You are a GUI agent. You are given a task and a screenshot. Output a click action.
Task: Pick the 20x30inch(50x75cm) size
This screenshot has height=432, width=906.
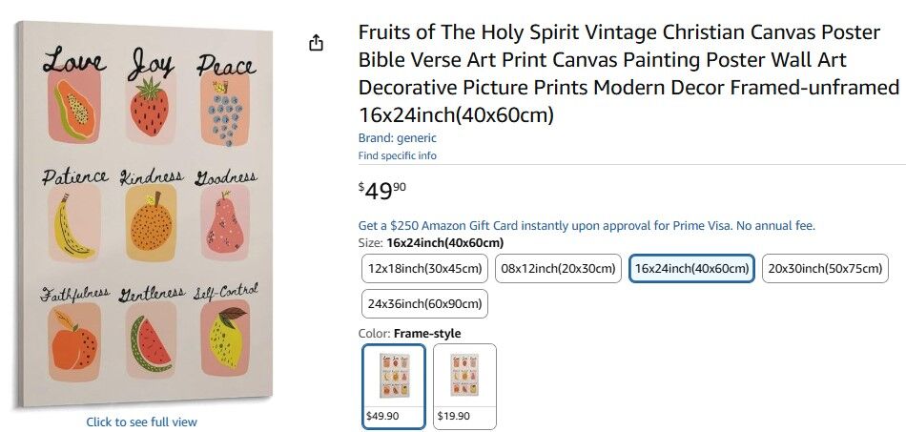click(x=825, y=268)
